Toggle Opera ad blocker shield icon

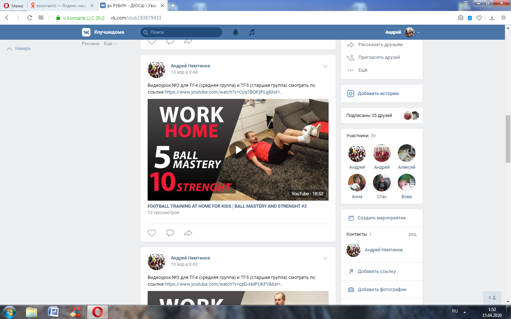coord(470,18)
